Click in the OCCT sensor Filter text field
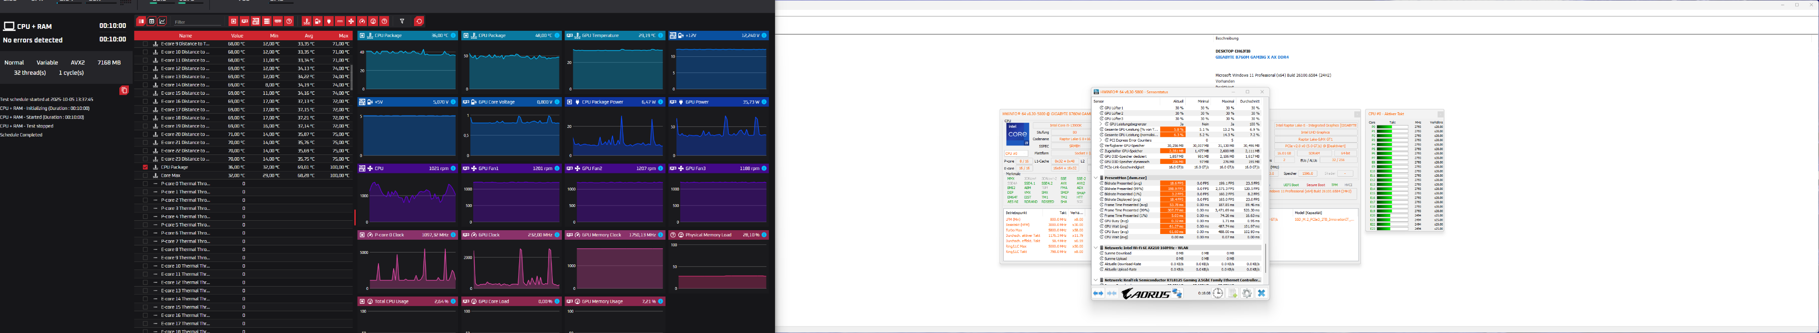This screenshot has width=1819, height=333. [198, 23]
